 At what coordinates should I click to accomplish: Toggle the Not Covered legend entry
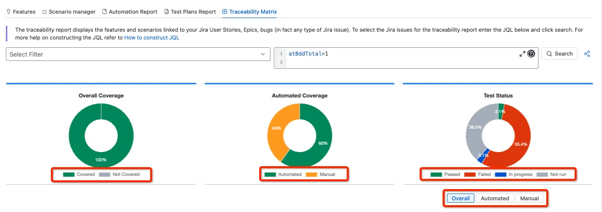pyautogui.click(x=119, y=174)
